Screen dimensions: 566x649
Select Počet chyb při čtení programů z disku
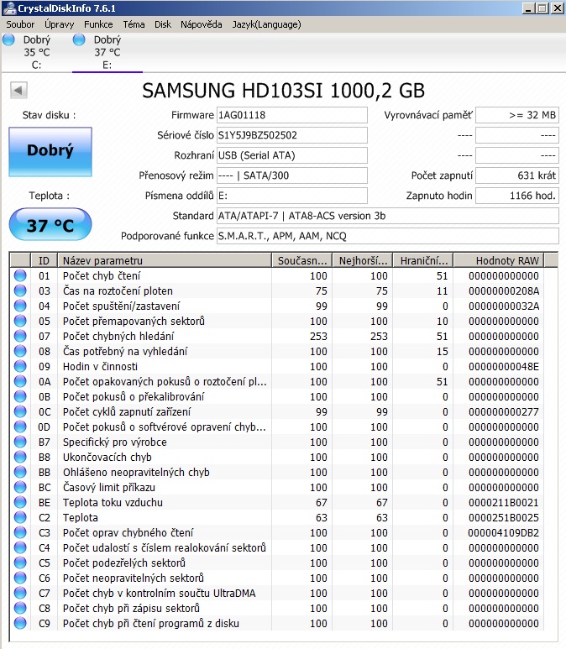(150, 623)
